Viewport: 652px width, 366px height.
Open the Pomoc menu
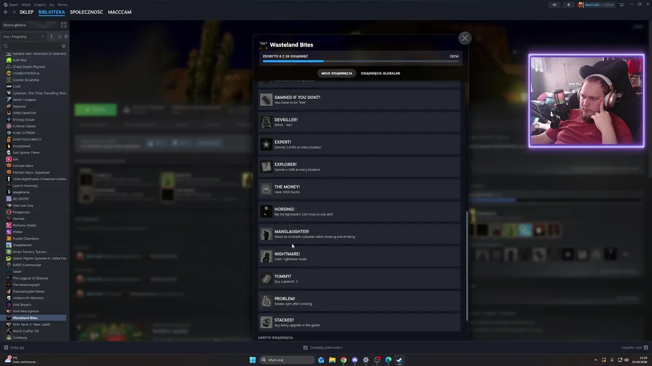coord(63,5)
